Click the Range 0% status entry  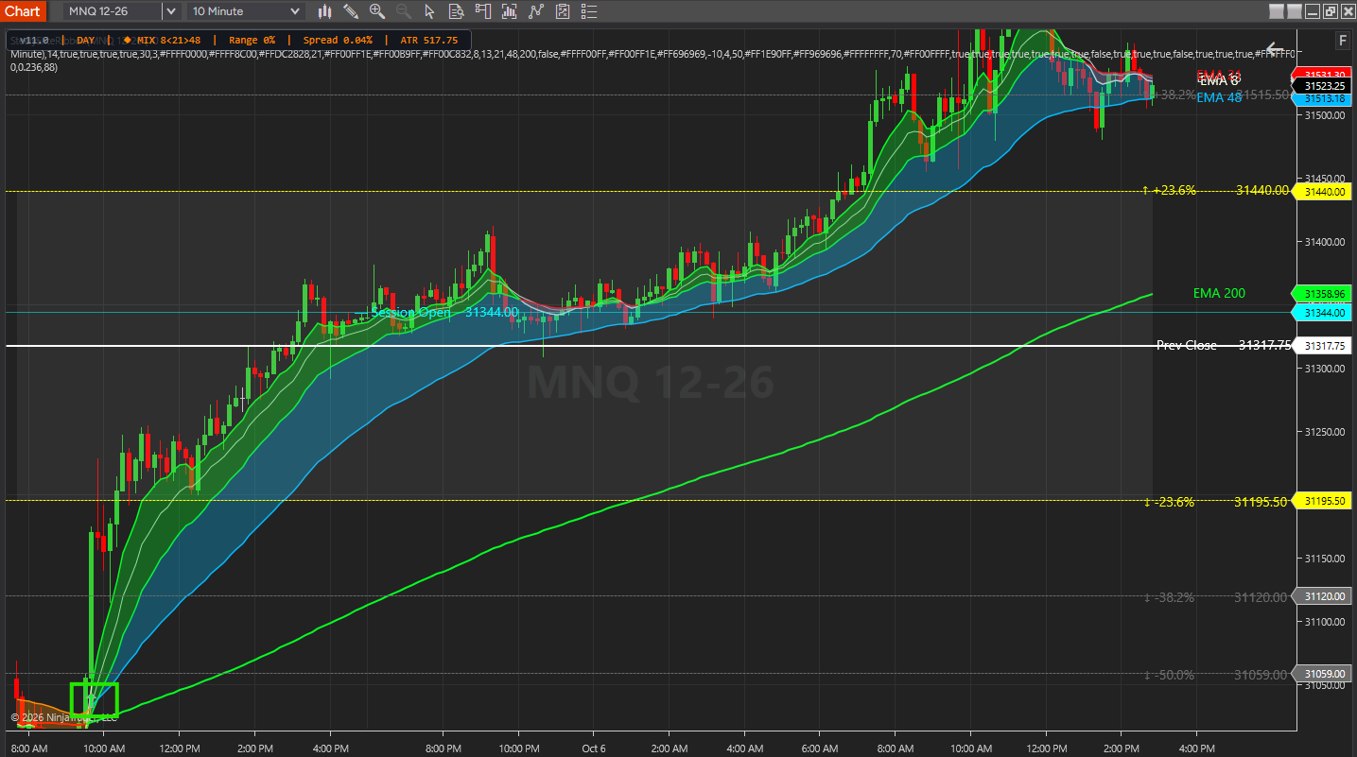tap(254, 40)
